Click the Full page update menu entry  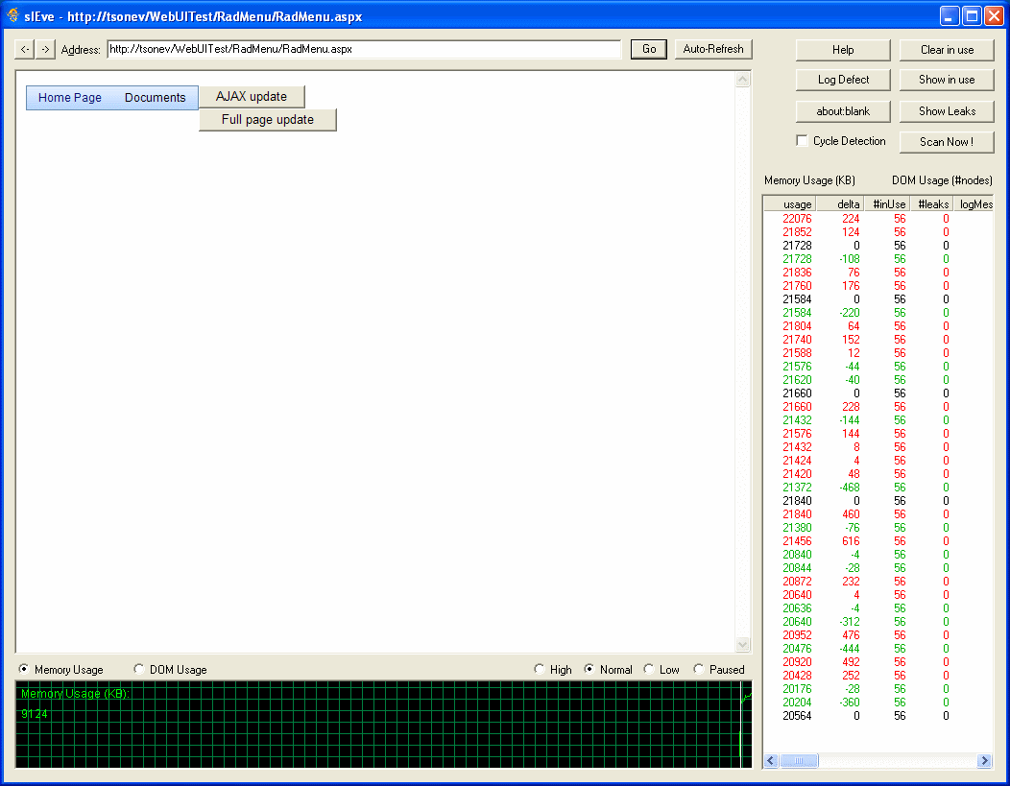click(x=267, y=120)
